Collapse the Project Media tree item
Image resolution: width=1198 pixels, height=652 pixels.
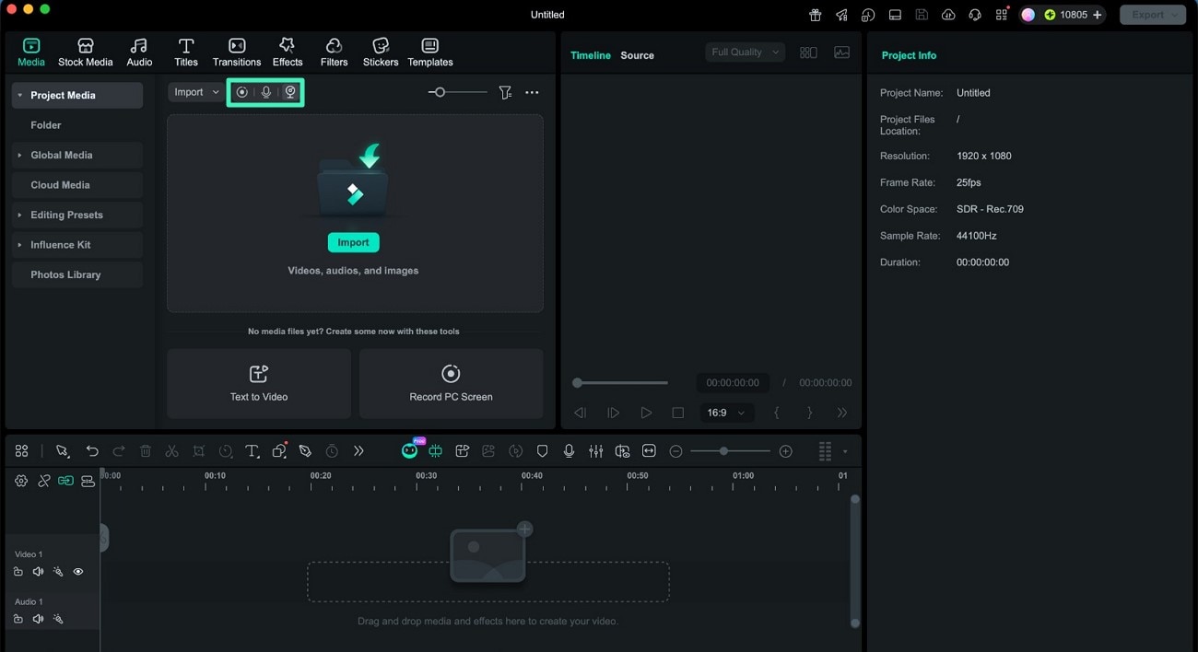pyautogui.click(x=20, y=95)
